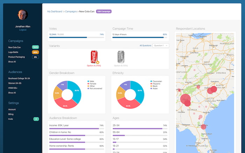The height and width of the screenshot is (153, 245).
Task: Click the winner star badge on Option A
Action: click(x=98, y=62)
